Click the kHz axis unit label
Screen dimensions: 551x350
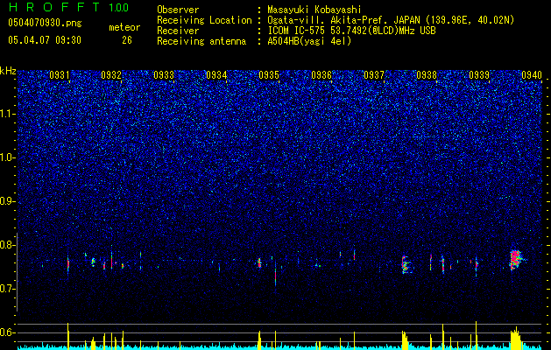pyautogui.click(x=8, y=71)
